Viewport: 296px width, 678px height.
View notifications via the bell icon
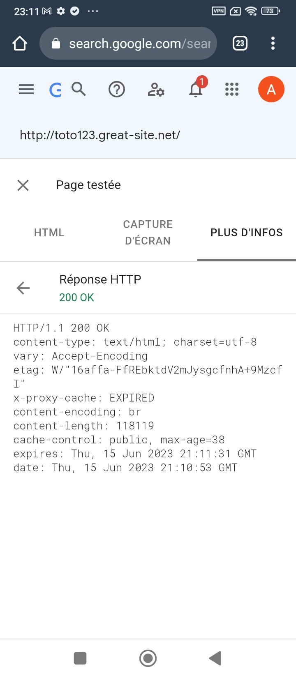pos(196,89)
